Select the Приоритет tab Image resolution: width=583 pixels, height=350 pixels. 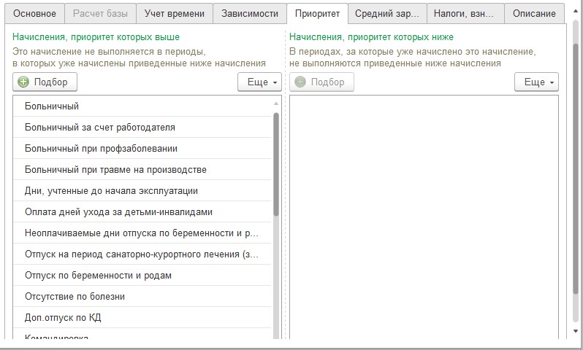click(317, 14)
